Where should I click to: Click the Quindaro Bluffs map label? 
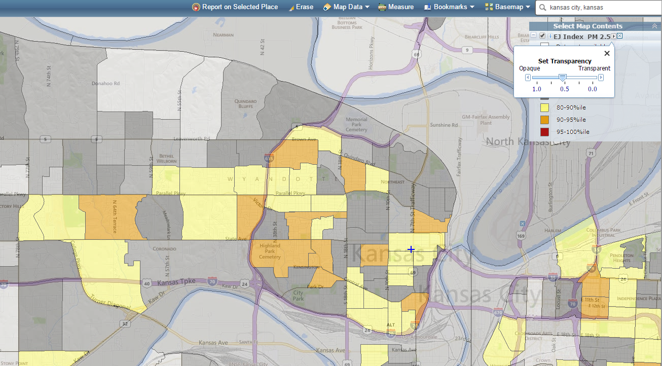(x=246, y=104)
